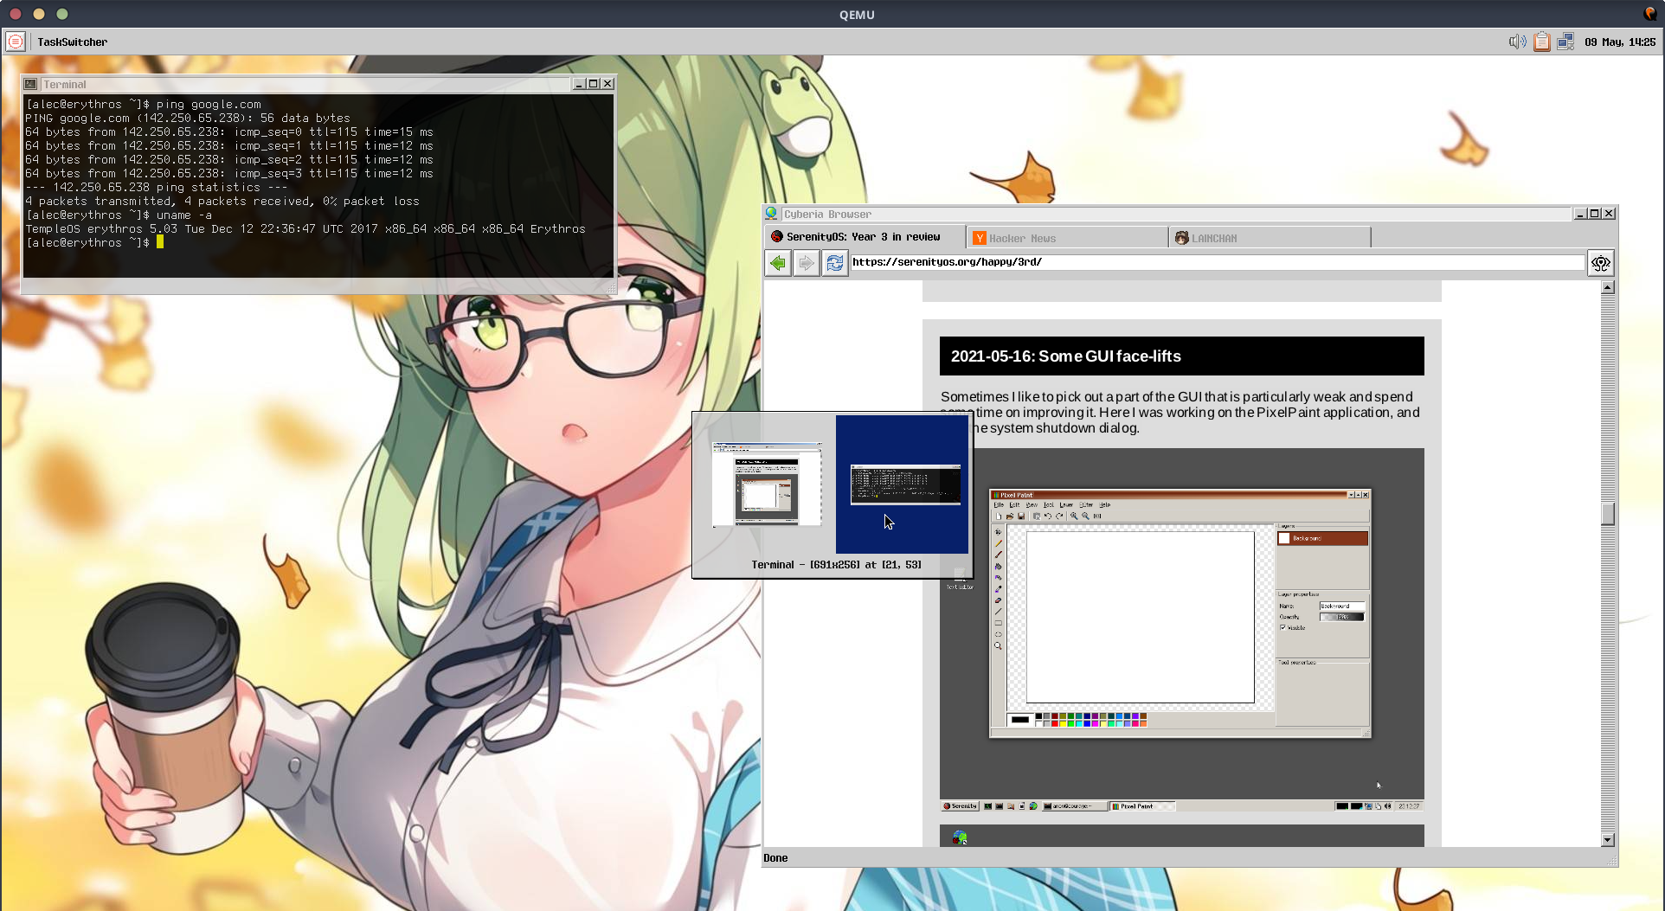Viewport: 1665px width, 911px height.
Task: Click the browser Back arrow button
Action: (778, 263)
